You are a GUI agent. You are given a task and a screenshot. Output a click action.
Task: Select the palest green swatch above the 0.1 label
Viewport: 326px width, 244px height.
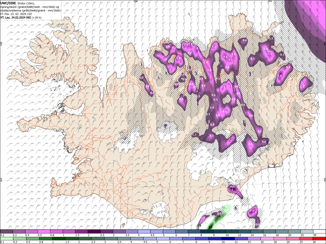[x=6, y=239]
